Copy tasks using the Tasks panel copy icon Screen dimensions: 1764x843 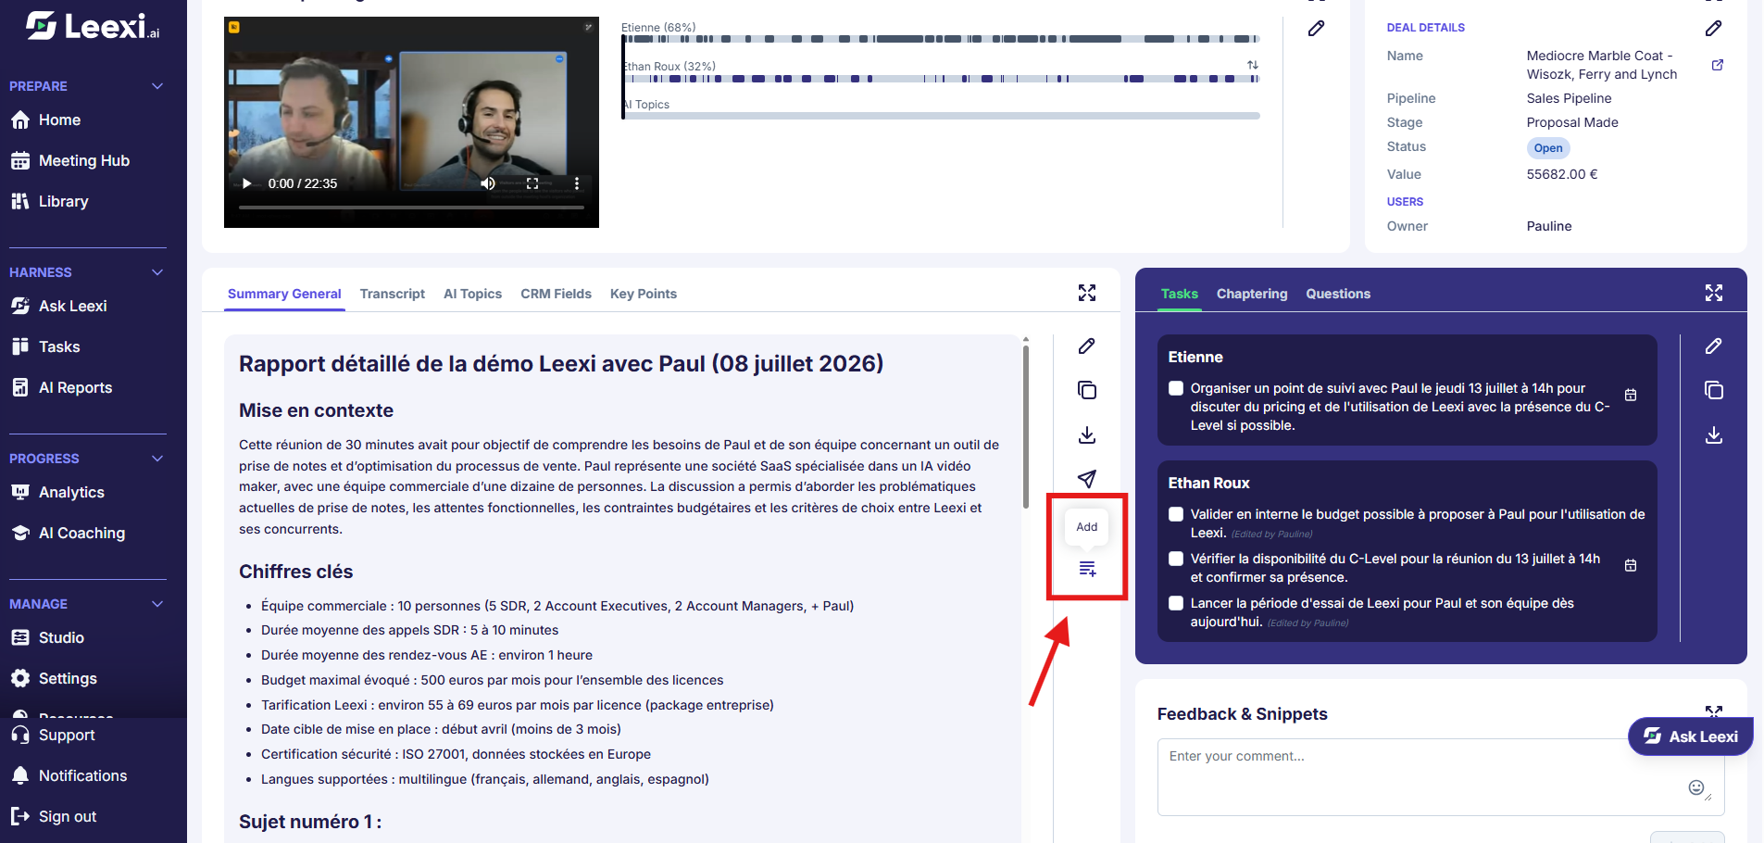pyautogui.click(x=1714, y=390)
